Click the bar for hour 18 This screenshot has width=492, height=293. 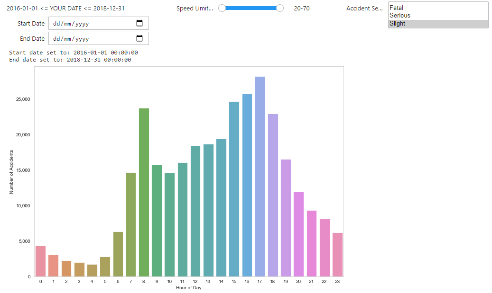[x=273, y=195]
